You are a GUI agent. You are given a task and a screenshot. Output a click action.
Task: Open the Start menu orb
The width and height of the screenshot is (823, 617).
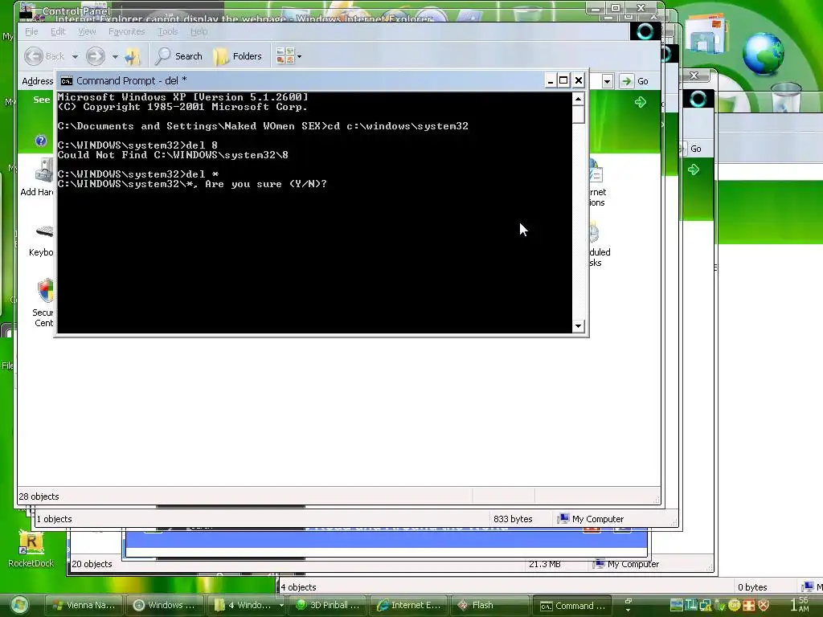[19, 605]
